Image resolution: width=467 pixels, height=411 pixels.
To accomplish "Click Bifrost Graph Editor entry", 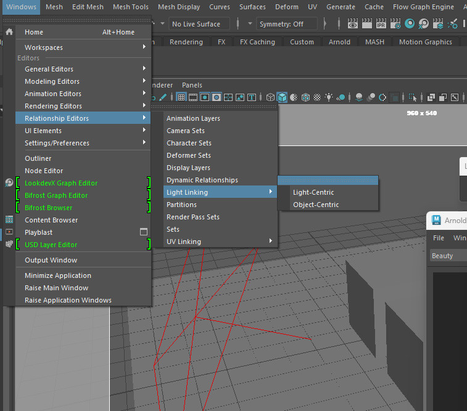I will (x=83, y=195).
